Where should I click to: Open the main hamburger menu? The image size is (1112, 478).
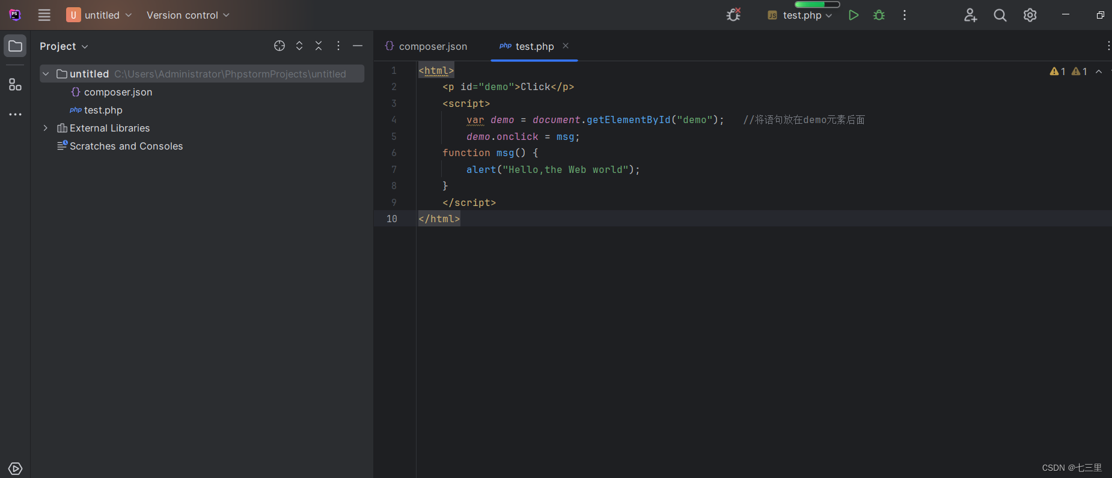(44, 15)
